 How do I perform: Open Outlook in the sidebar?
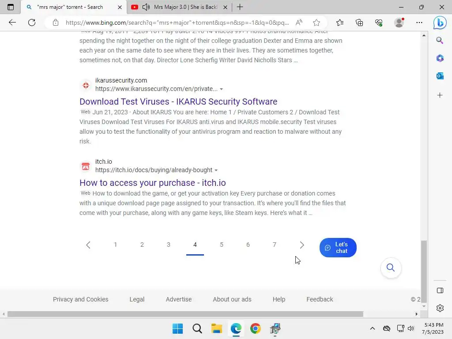click(440, 76)
